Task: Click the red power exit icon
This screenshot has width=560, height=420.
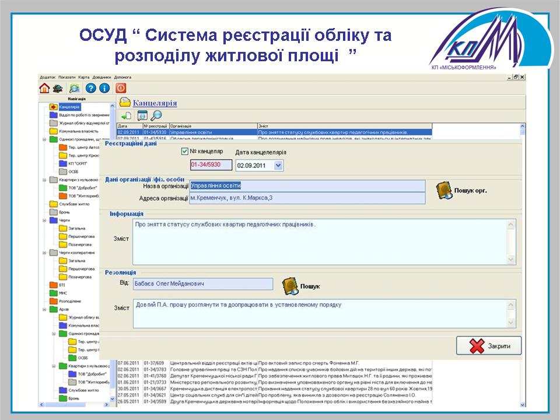Action: (121, 88)
